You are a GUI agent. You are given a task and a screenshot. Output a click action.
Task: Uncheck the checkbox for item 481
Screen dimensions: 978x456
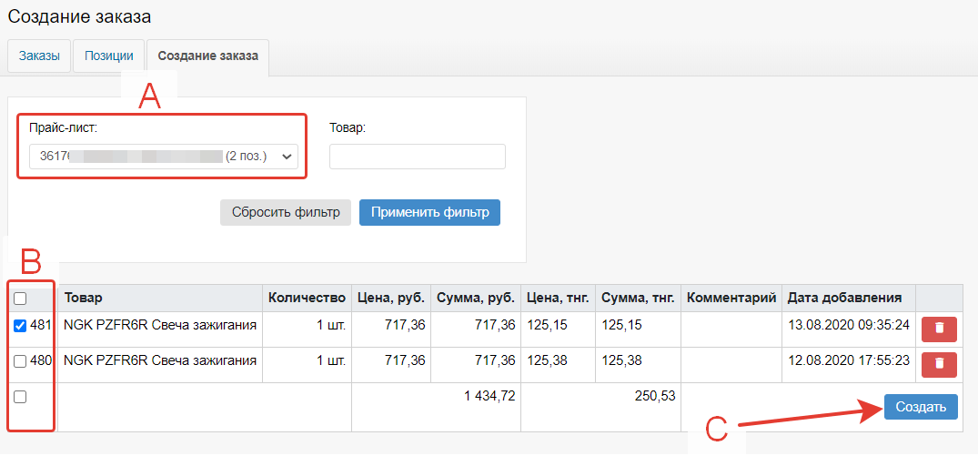tap(20, 326)
